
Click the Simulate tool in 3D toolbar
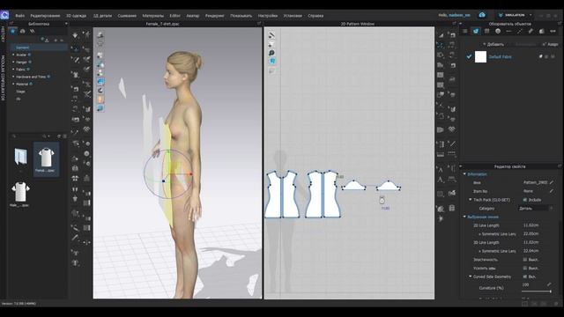click(x=75, y=35)
